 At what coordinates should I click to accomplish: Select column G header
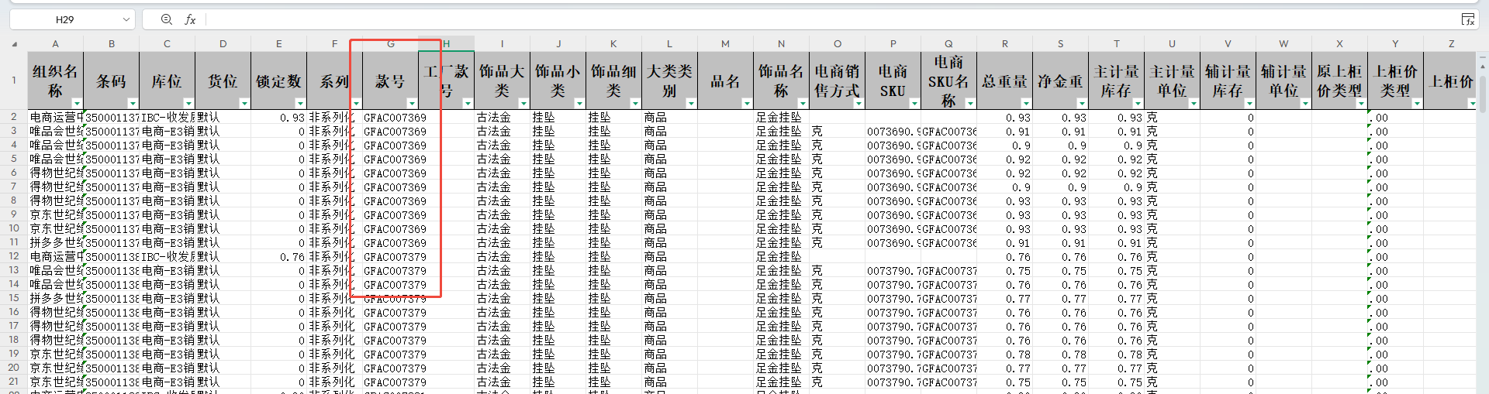[391, 44]
